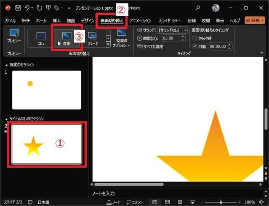Open reading view from status bar
Screen dimensions: 269x206
[x=180, y=202]
